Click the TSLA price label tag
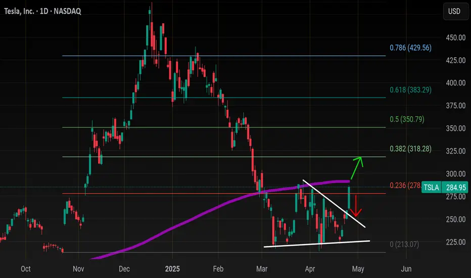Image resolution: width=471 pixels, height=278 pixels. [x=432, y=188]
